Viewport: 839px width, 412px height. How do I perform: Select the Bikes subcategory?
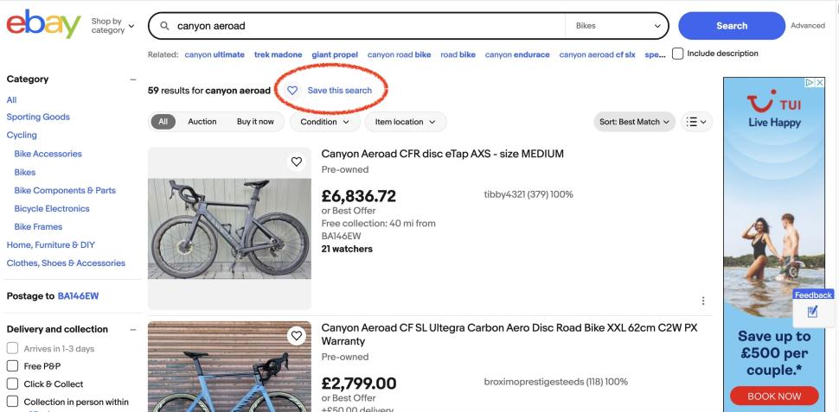[x=25, y=173]
